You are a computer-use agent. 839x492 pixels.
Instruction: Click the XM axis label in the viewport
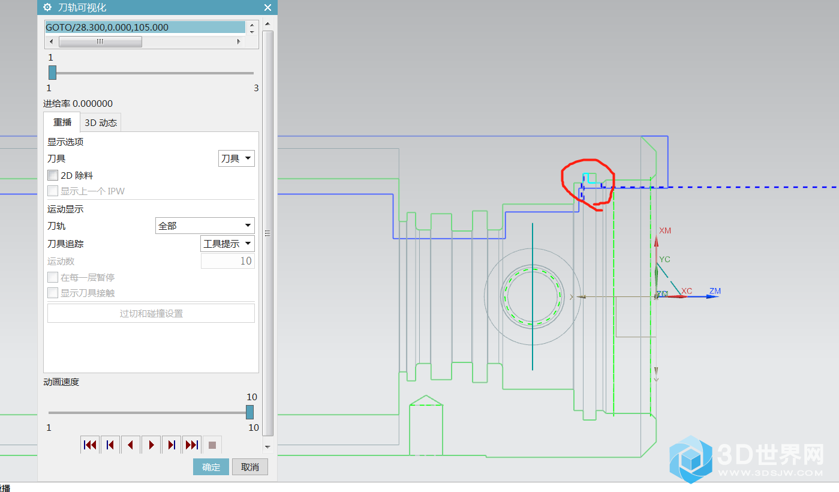coord(665,230)
